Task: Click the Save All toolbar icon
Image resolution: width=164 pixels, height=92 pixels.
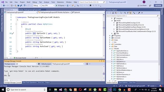Action: (x=21, y=6)
